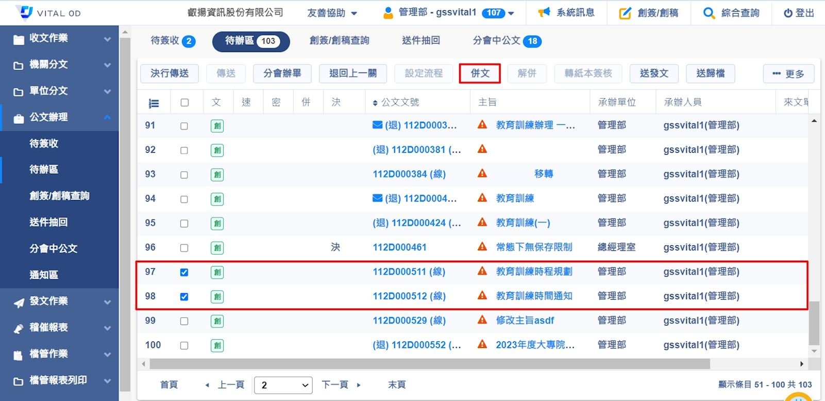Open the 分會中公文 tab
Image resolution: width=825 pixels, height=401 pixels.
507,41
